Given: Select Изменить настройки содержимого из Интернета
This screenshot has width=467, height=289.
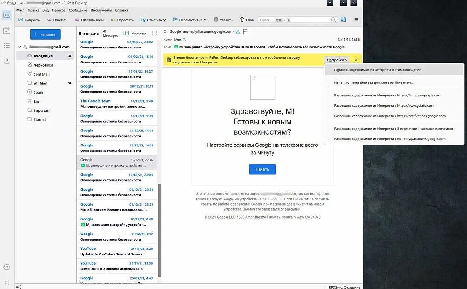Looking at the screenshot, I should [x=394, y=83].
